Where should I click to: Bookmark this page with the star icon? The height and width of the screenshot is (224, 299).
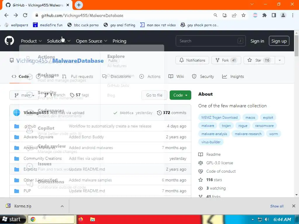244,15
